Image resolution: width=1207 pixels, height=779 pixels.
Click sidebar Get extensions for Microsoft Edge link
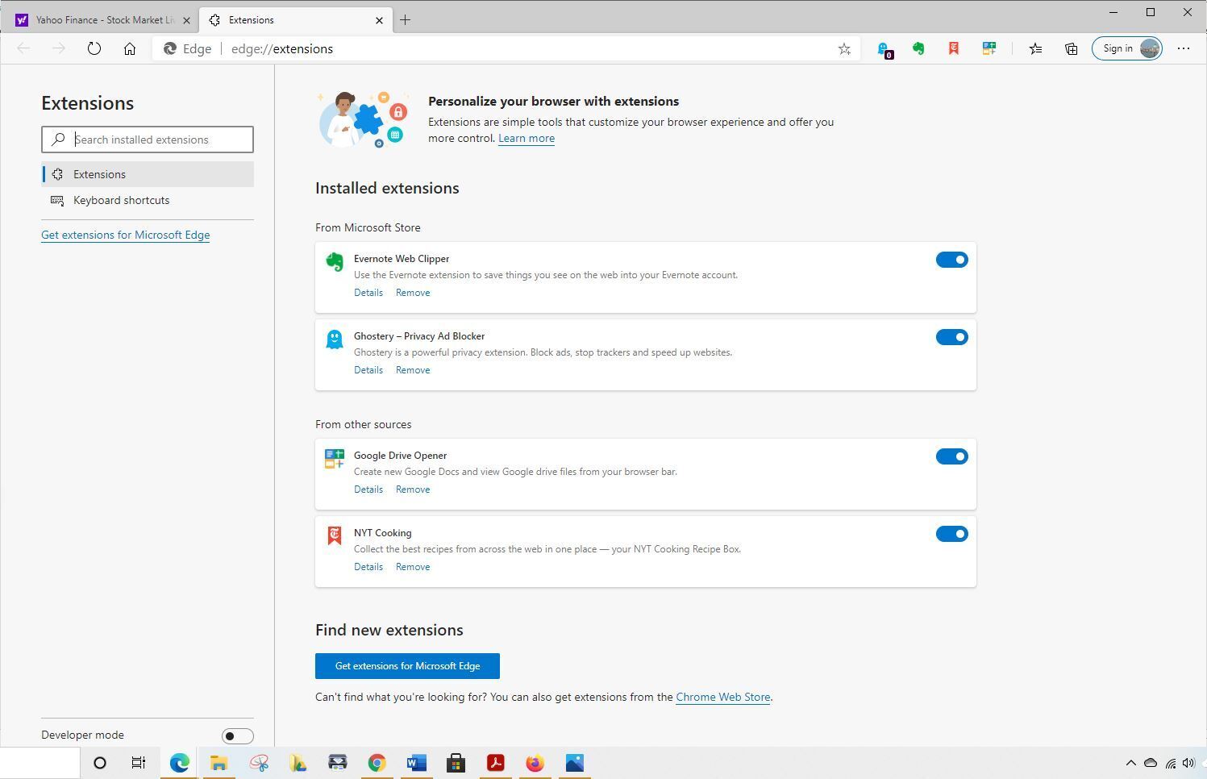pyautogui.click(x=126, y=235)
